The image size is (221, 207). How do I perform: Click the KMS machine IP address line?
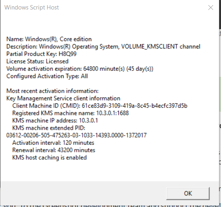click(x=55, y=121)
